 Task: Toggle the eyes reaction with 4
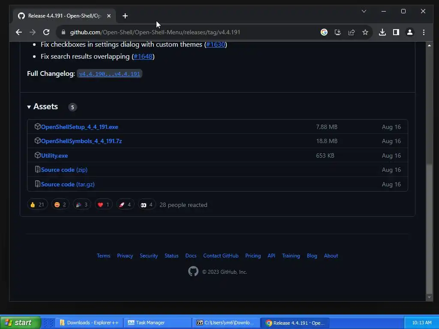tap(147, 205)
